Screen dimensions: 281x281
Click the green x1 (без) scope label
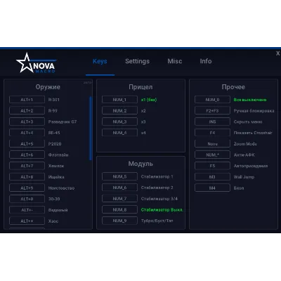click(149, 100)
